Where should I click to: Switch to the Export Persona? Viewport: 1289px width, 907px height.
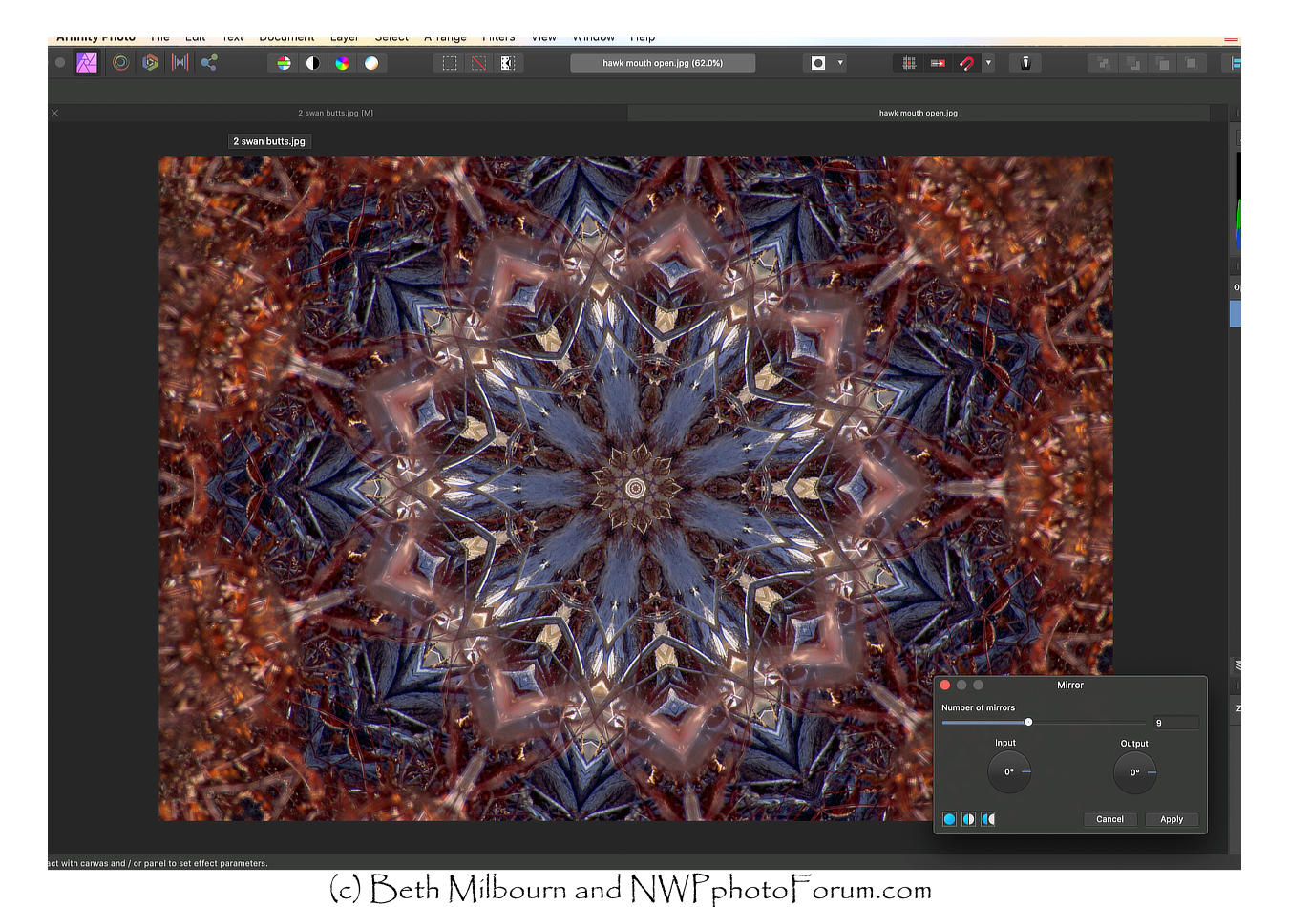[x=209, y=63]
